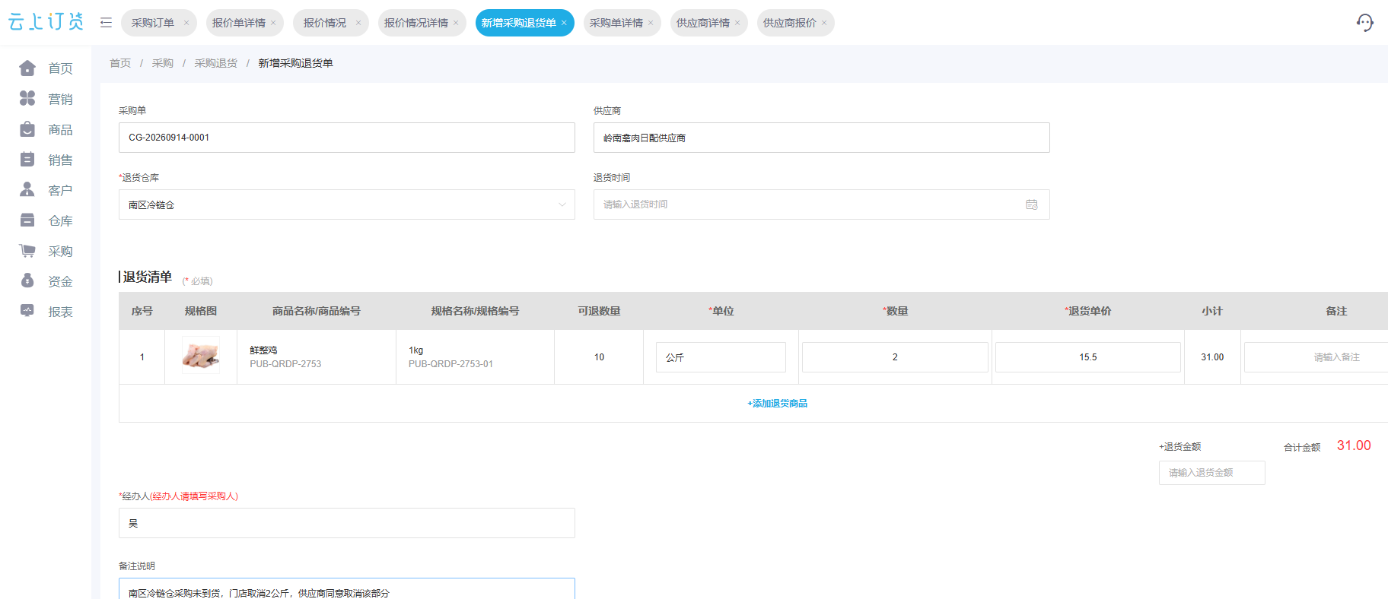The width and height of the screenshot is (1388, 599).
Task: Focus the 单位 field showing 公斤
Action: (x=721, y=357)
